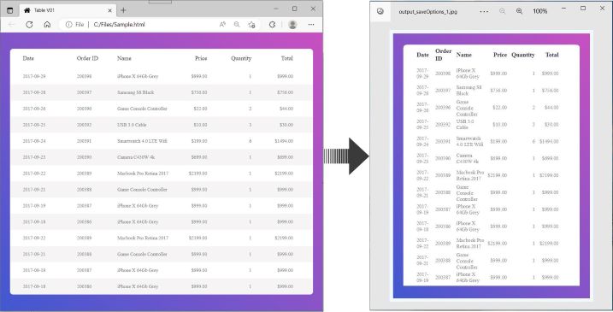The width and height of the screenshot is (613, 312).
Task: Click the image viewer app icon
Action: point(380,11)
